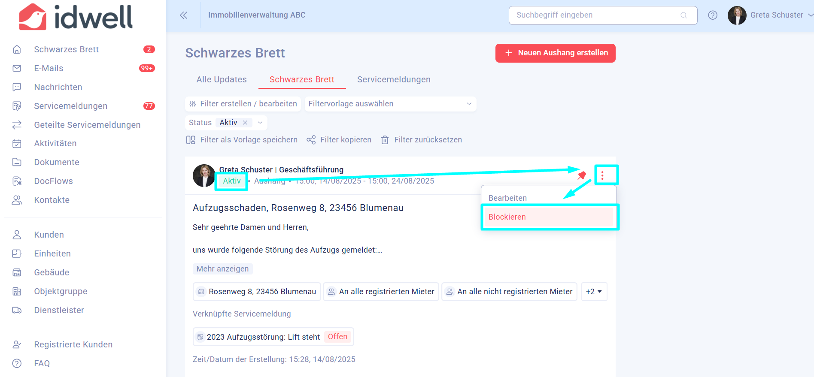
Task: Click the Dienstleister truck icon
Action: [17, 310]
